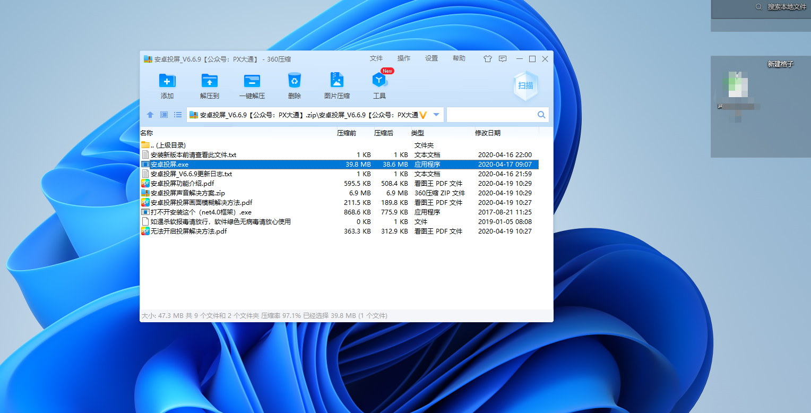The image size is (811, 413).
Task: Open the 帮助 (Help) menu
Action: coord(459,58)
